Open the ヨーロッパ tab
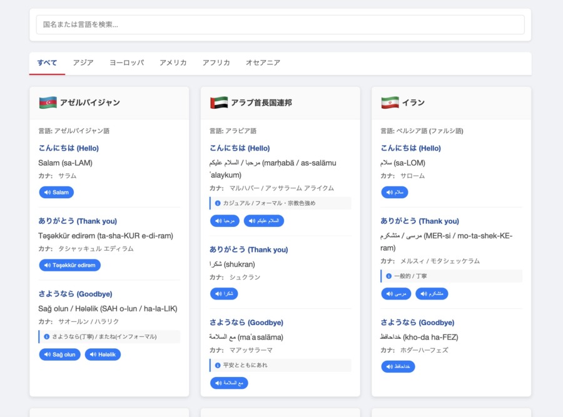The image size is (563, 417). tap(127, 63)
